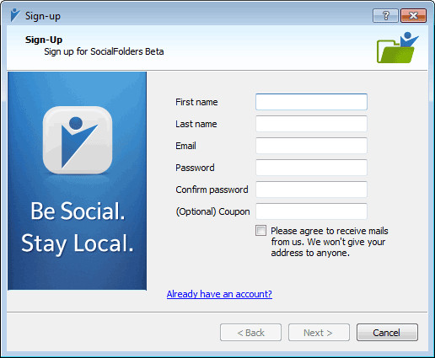Click the 'Password' label

(195, 168)
